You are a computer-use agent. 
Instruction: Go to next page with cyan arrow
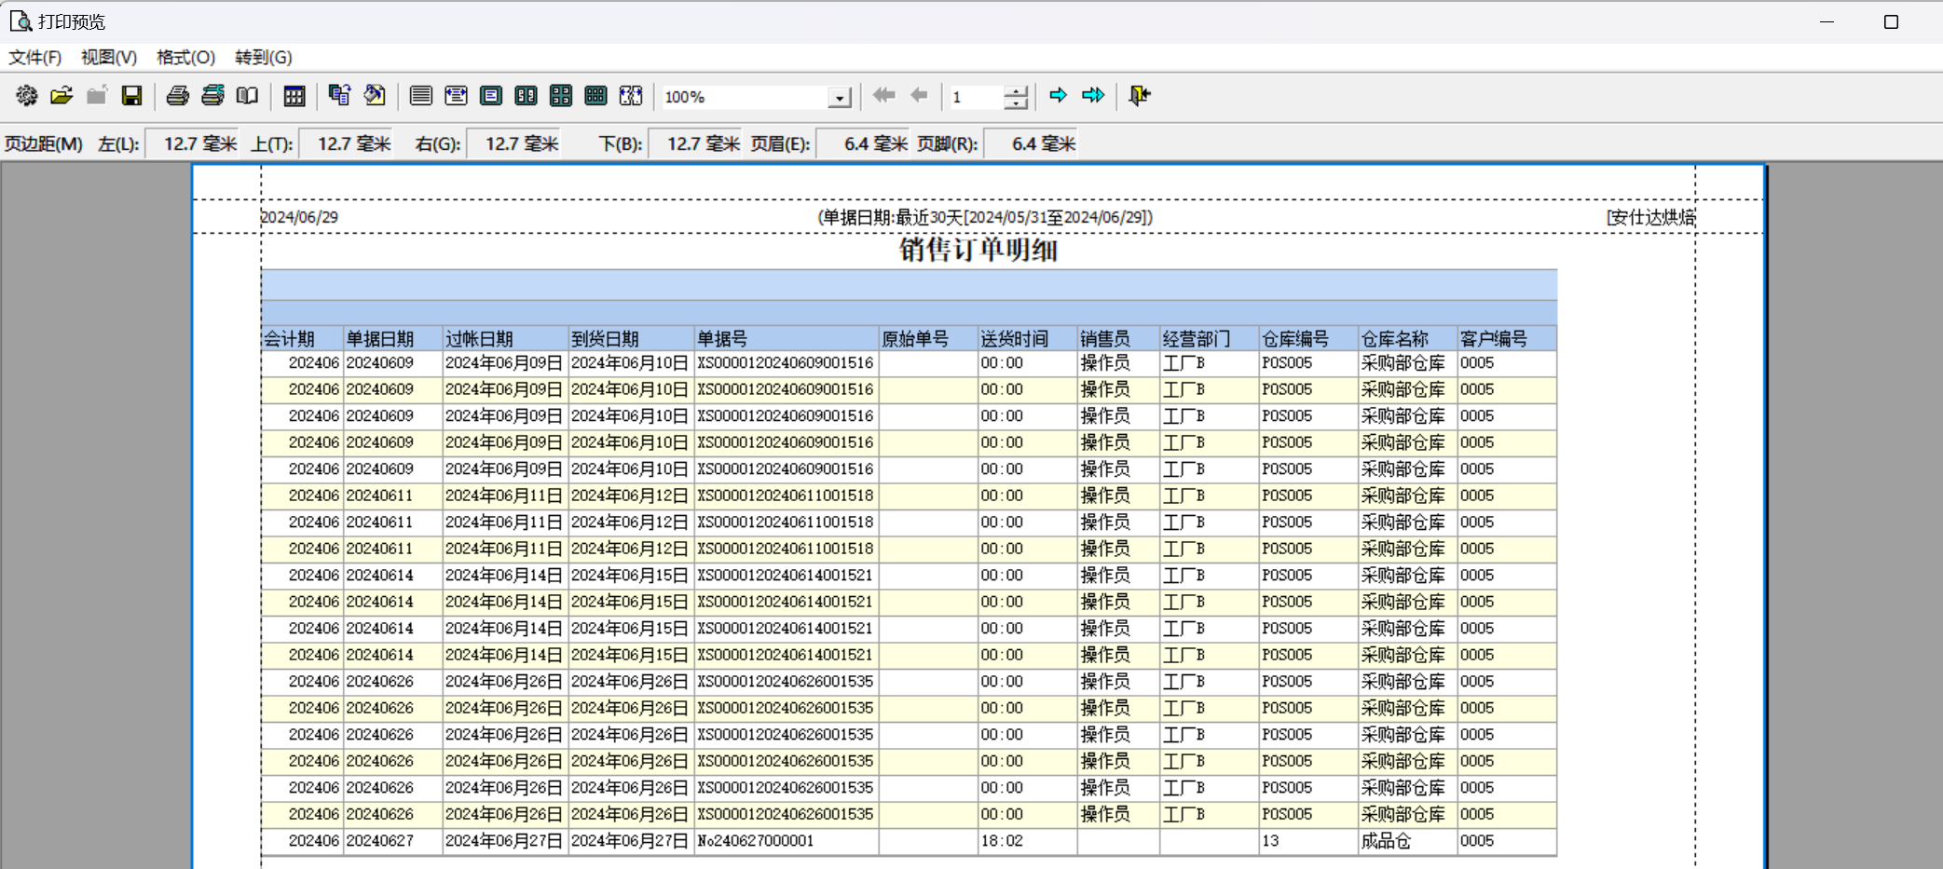click(1058, 96)
